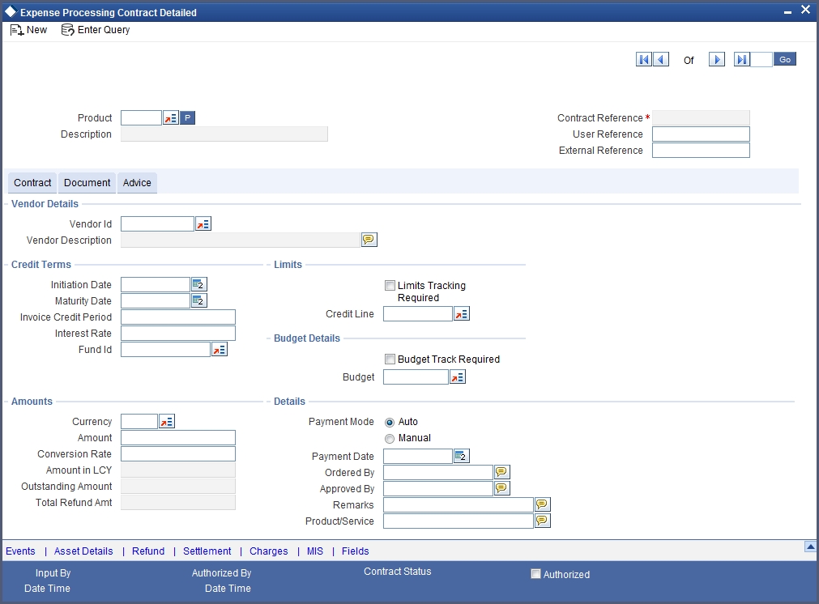Enable Budget Track Required checkbox
819x604 pixels.
click(390, 359)
